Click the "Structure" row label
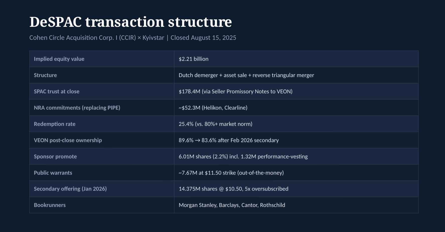This screenshot has width=445, height=232. coord(45,75)
